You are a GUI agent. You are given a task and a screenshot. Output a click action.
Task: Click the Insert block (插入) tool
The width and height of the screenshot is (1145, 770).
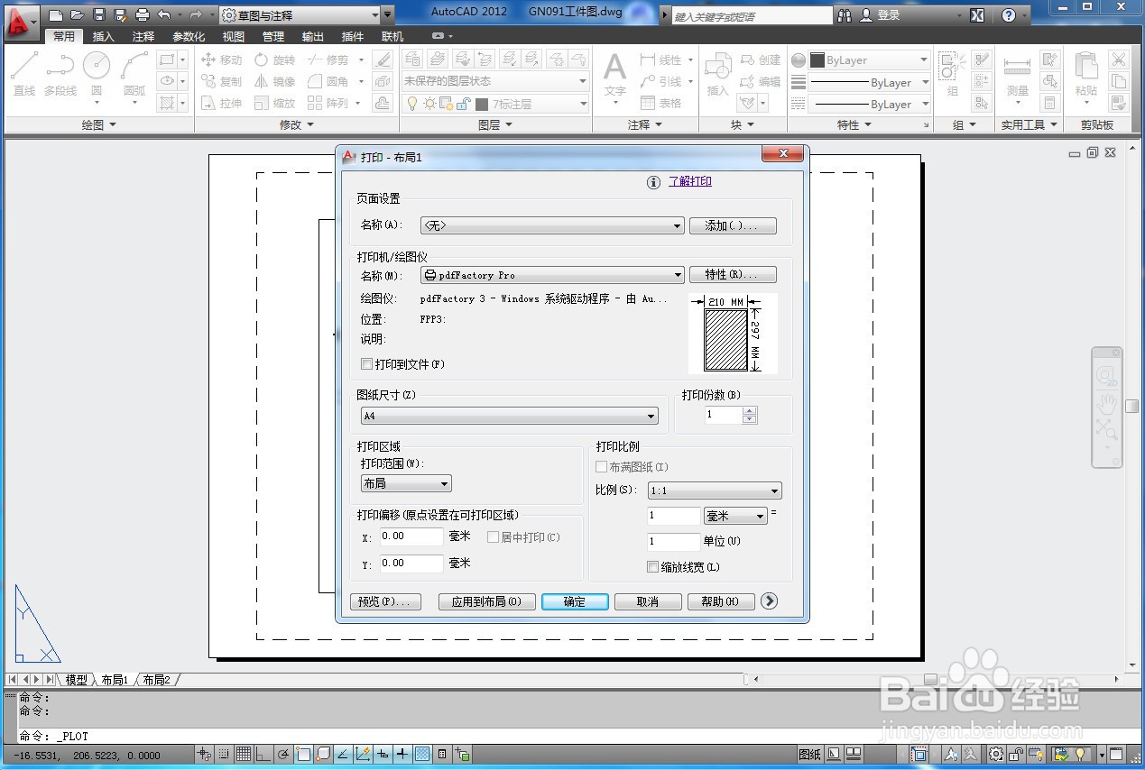coord(717,74)
